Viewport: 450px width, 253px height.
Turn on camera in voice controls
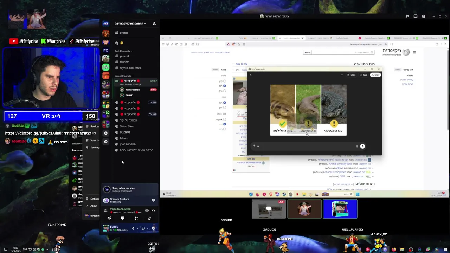(x=109, y=218)
